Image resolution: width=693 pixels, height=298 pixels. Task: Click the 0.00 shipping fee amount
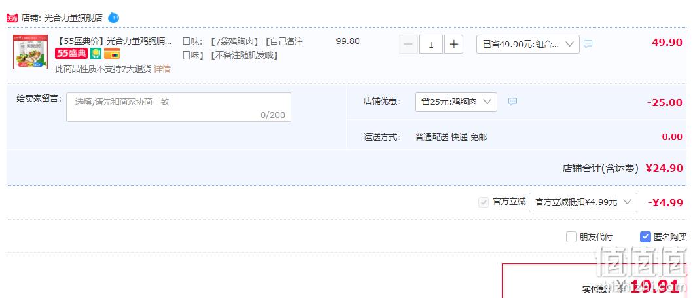pos(672,137)
